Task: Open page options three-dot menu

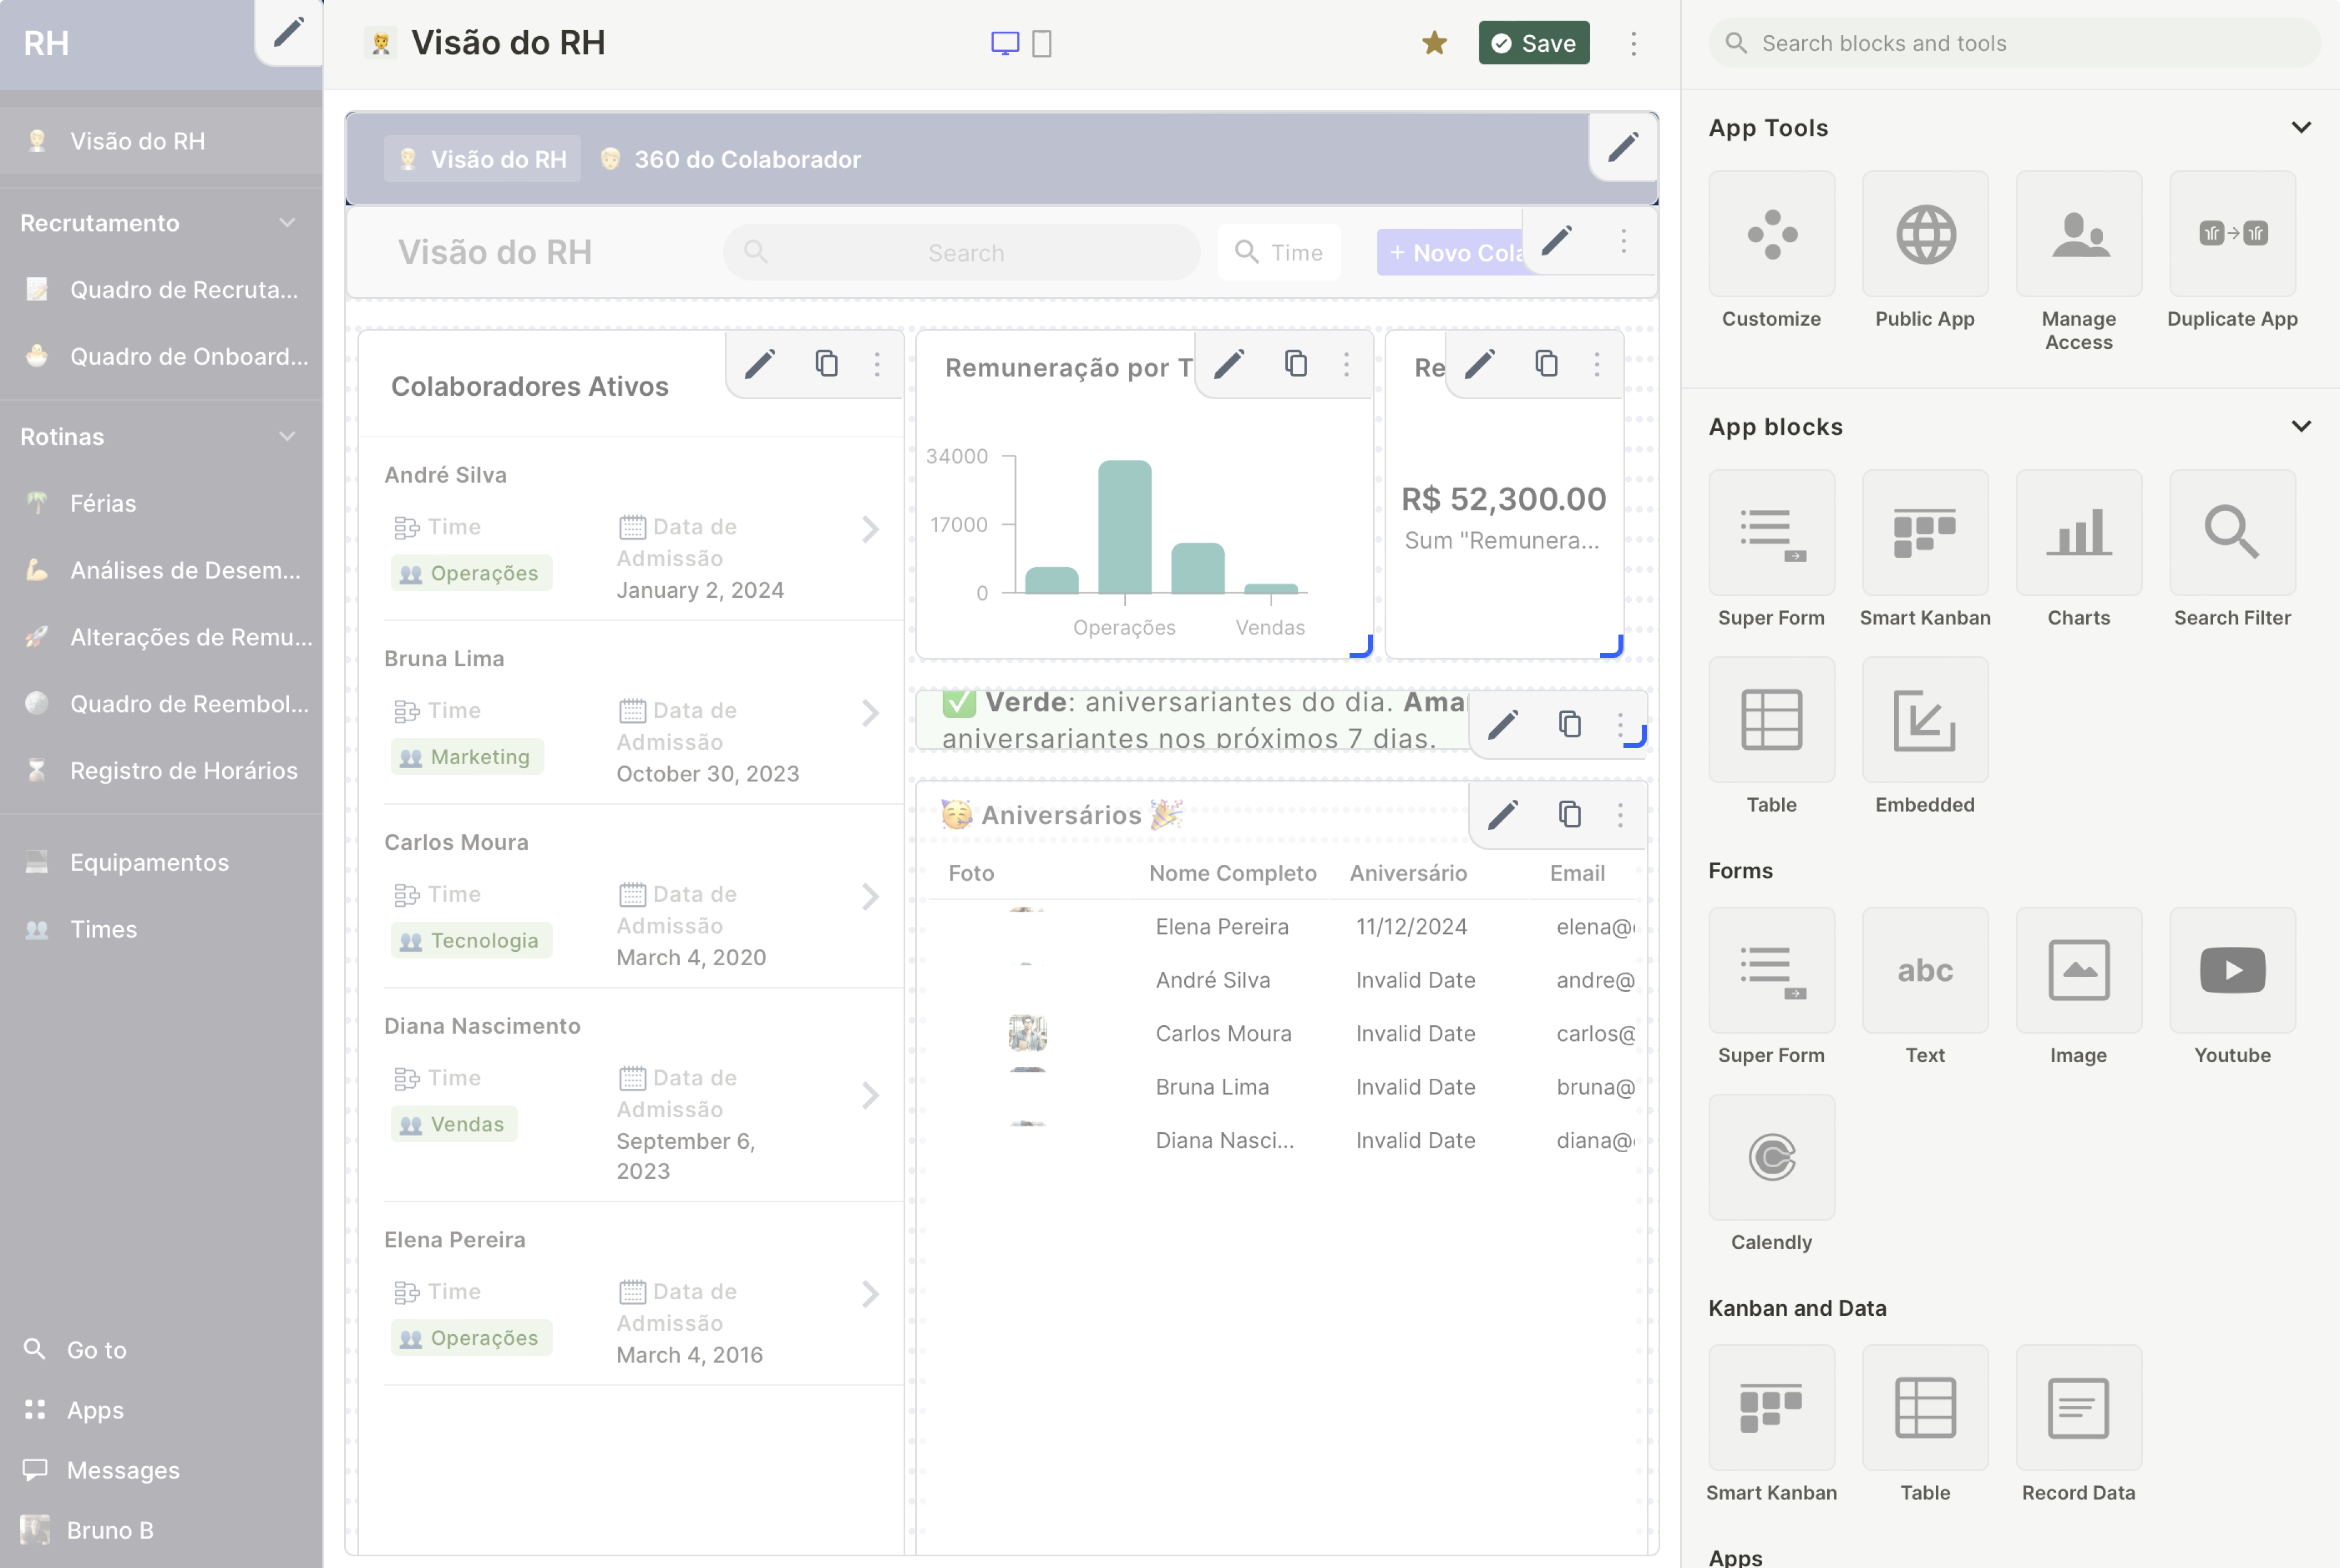Action: [1633, 43]
